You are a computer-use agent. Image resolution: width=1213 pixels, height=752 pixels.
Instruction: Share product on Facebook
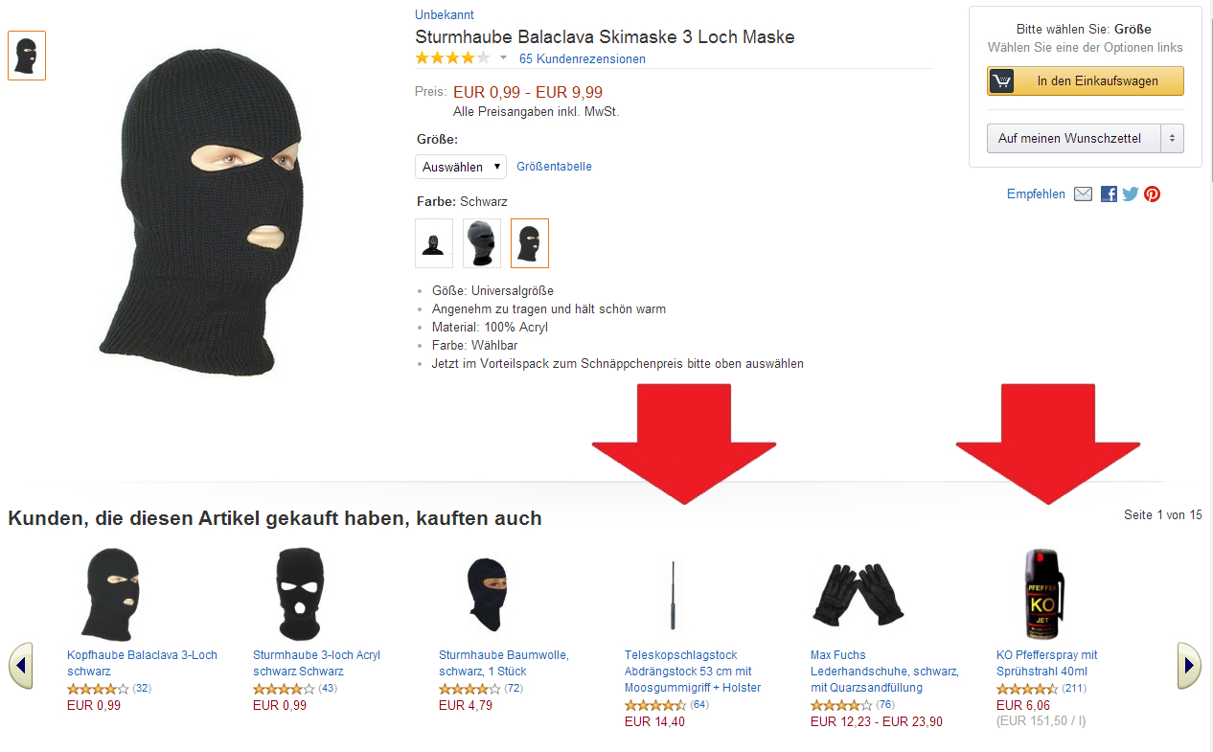point(1109,194)
